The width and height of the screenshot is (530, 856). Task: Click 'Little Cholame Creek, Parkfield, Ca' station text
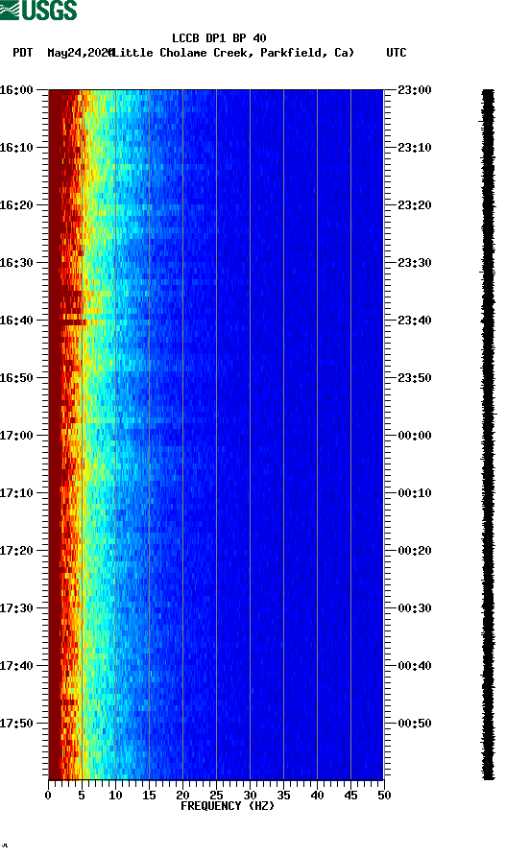click(x=233, y=53)
